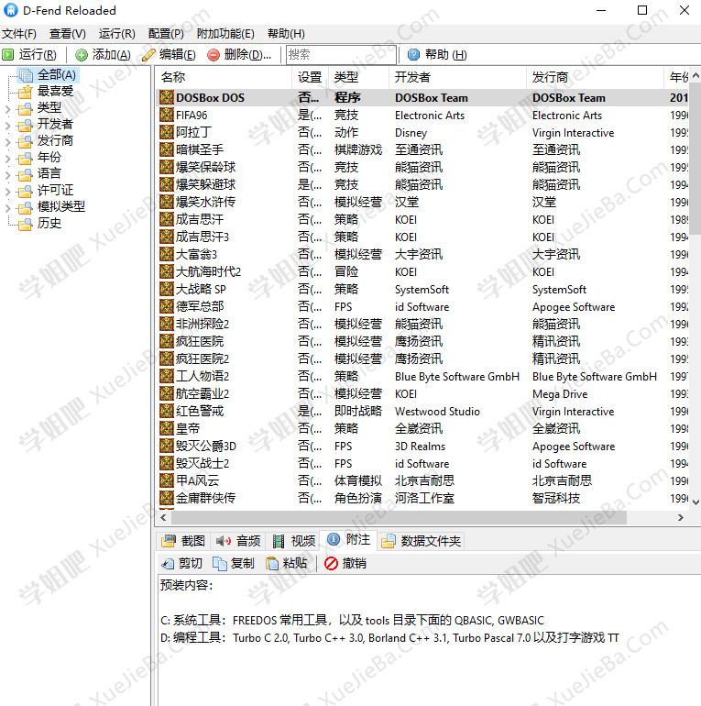Click the 粘贴 paste icon in notes toolbar

(x=272, y=563)
